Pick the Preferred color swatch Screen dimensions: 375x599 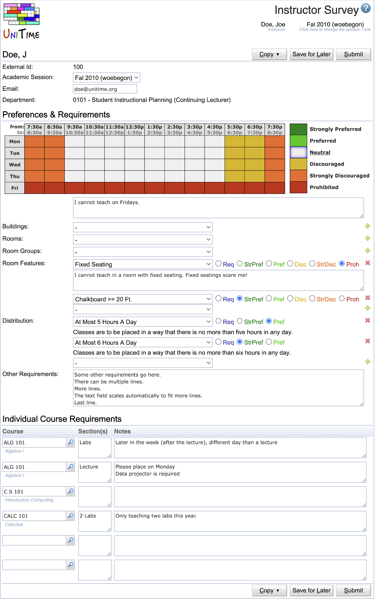pyautogui.click(x=298, y=141)
